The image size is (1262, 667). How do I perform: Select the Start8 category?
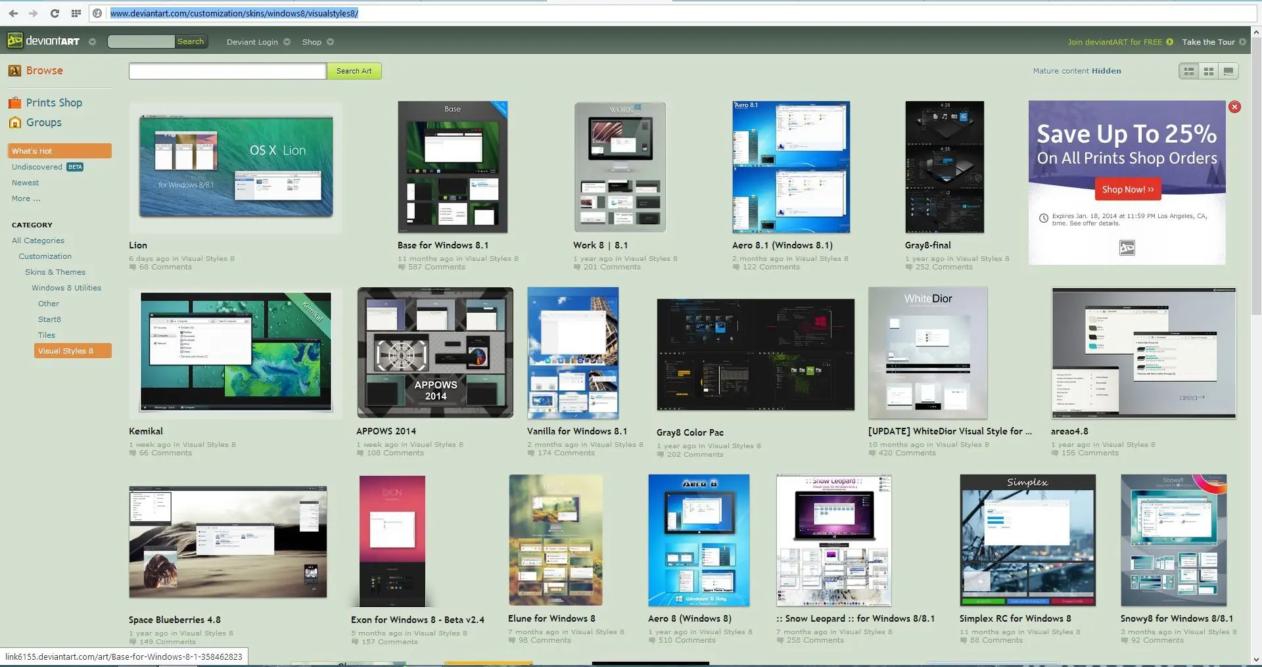click(x=49, y=319)
